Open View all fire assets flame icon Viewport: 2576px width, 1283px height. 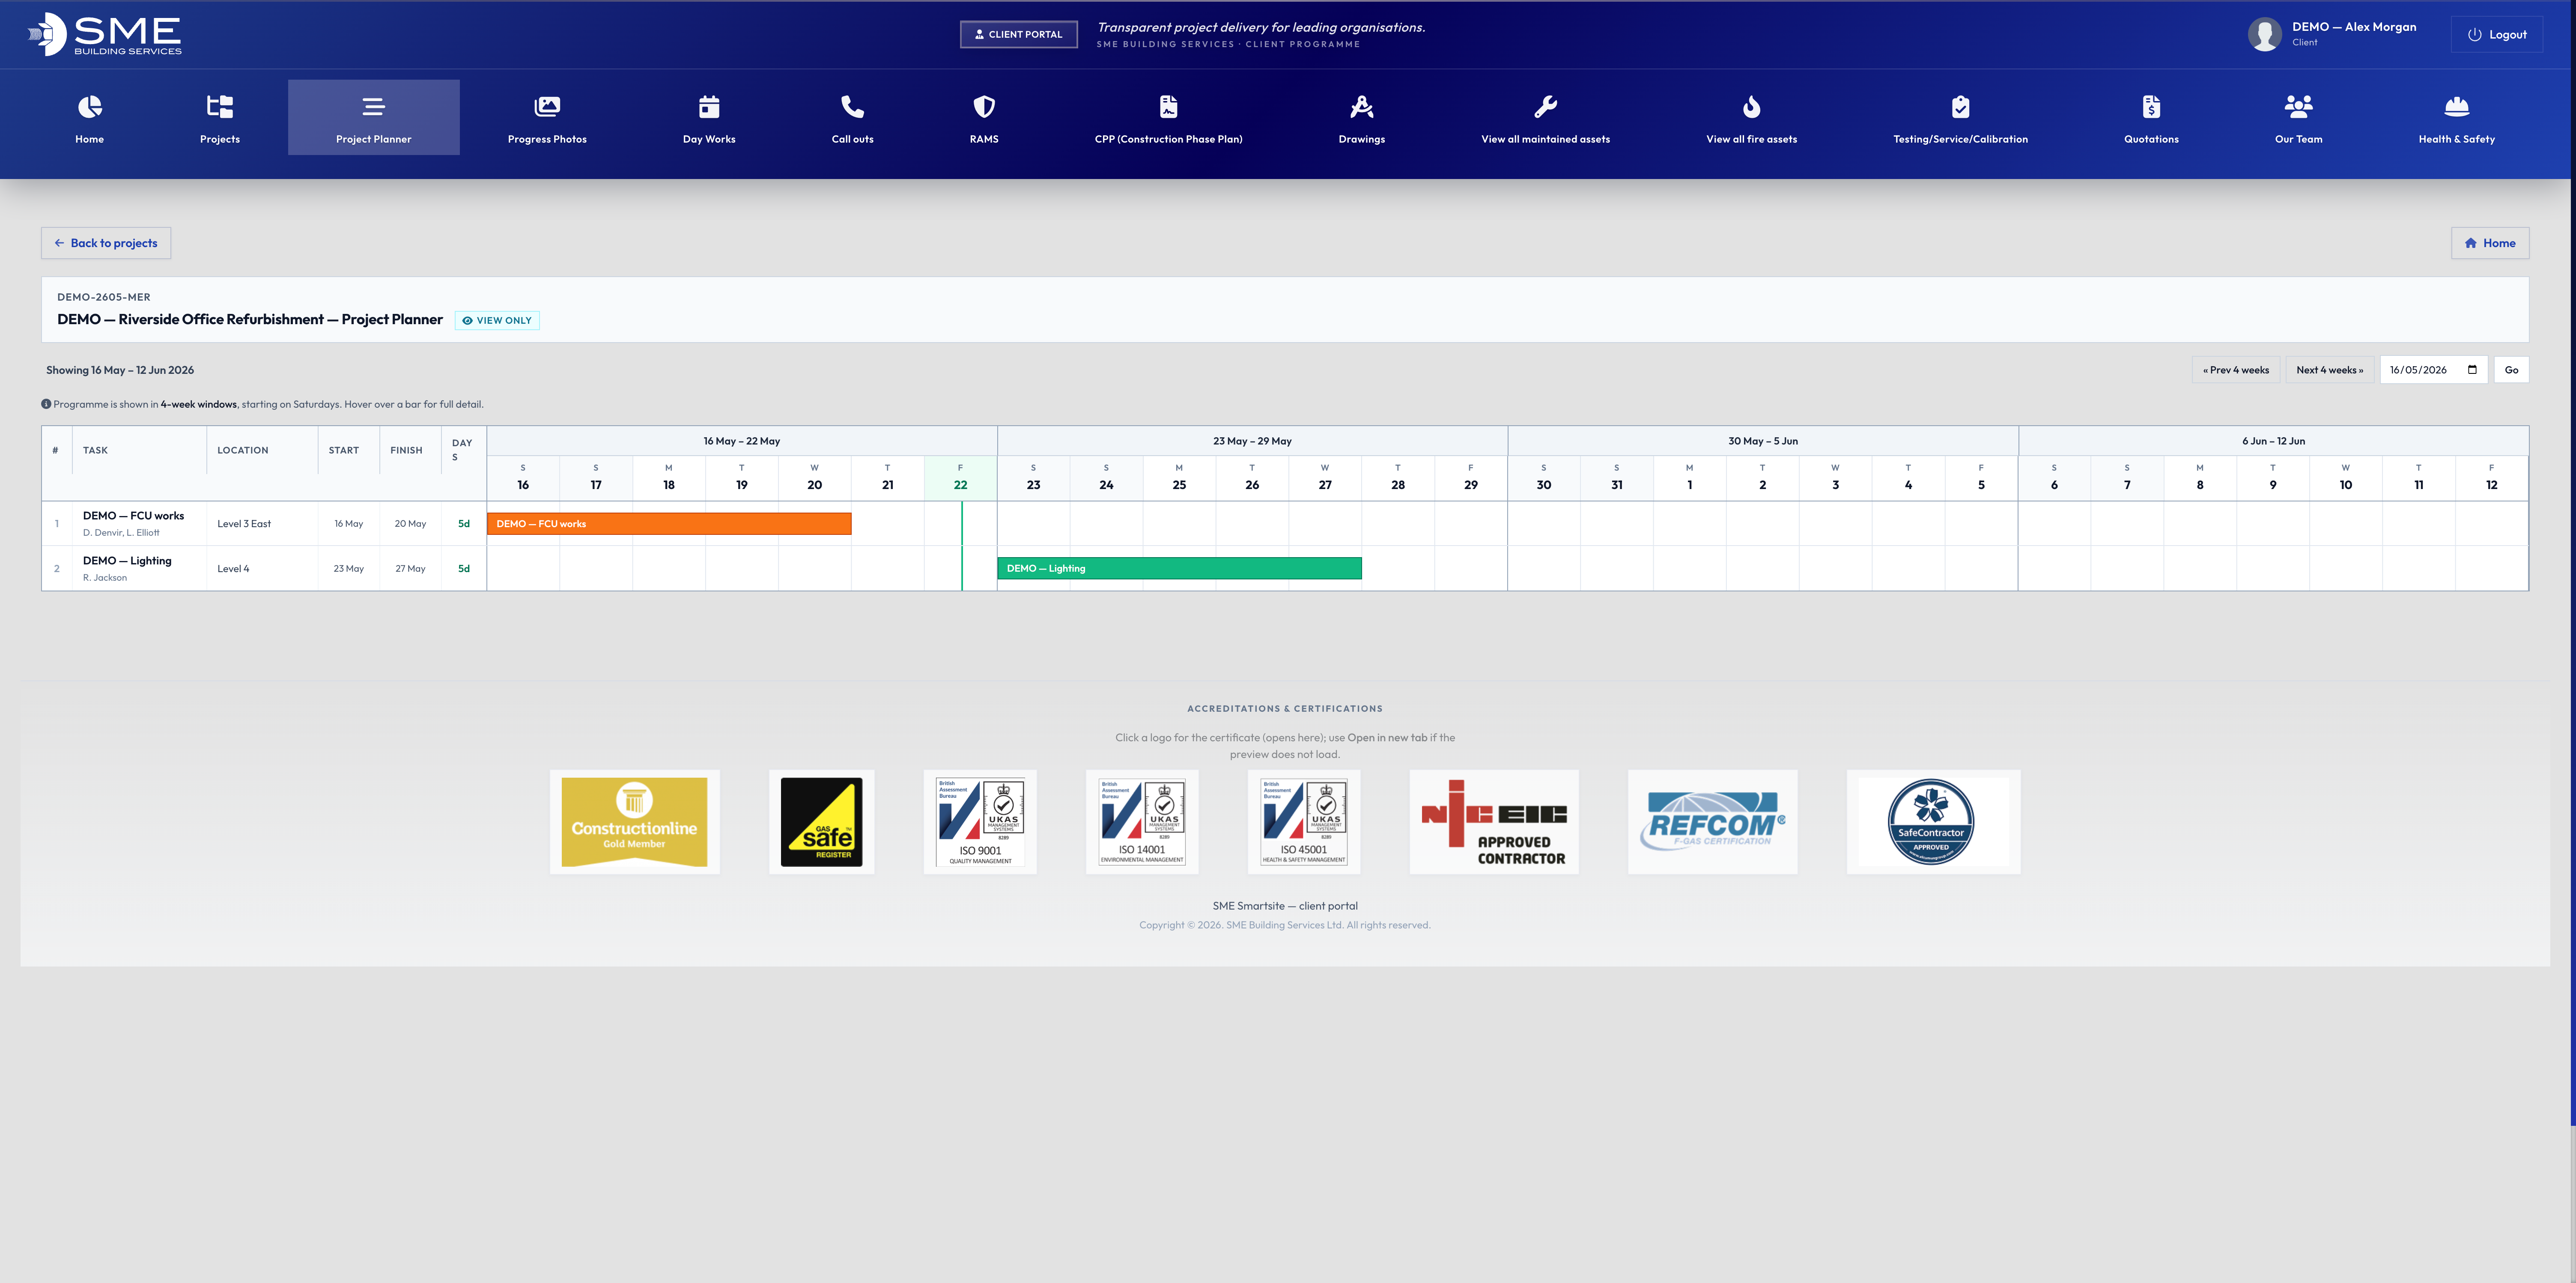pos(1752,106)
